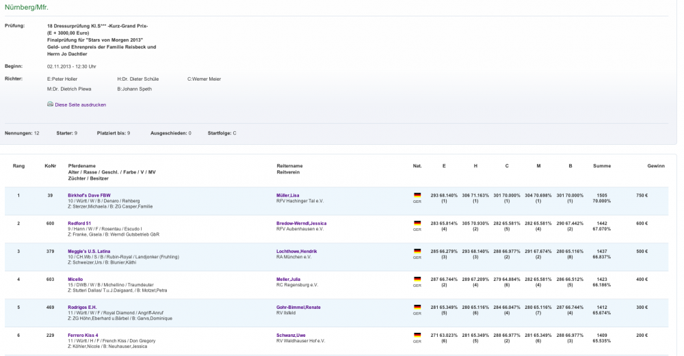
Task: Open the Micello horse link
Action: pos(75,279)
